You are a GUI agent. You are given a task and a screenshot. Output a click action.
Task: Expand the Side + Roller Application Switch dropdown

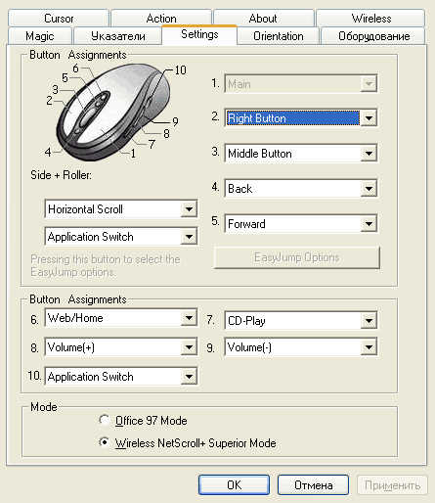click(121, 236)
